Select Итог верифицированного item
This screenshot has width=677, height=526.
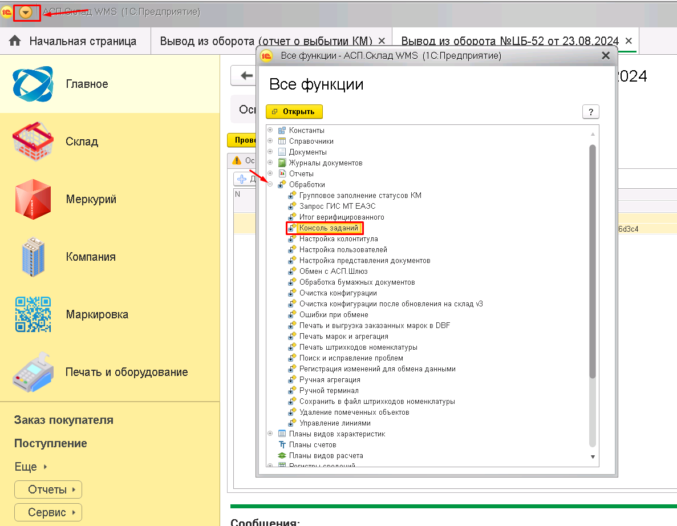point(342,217)
